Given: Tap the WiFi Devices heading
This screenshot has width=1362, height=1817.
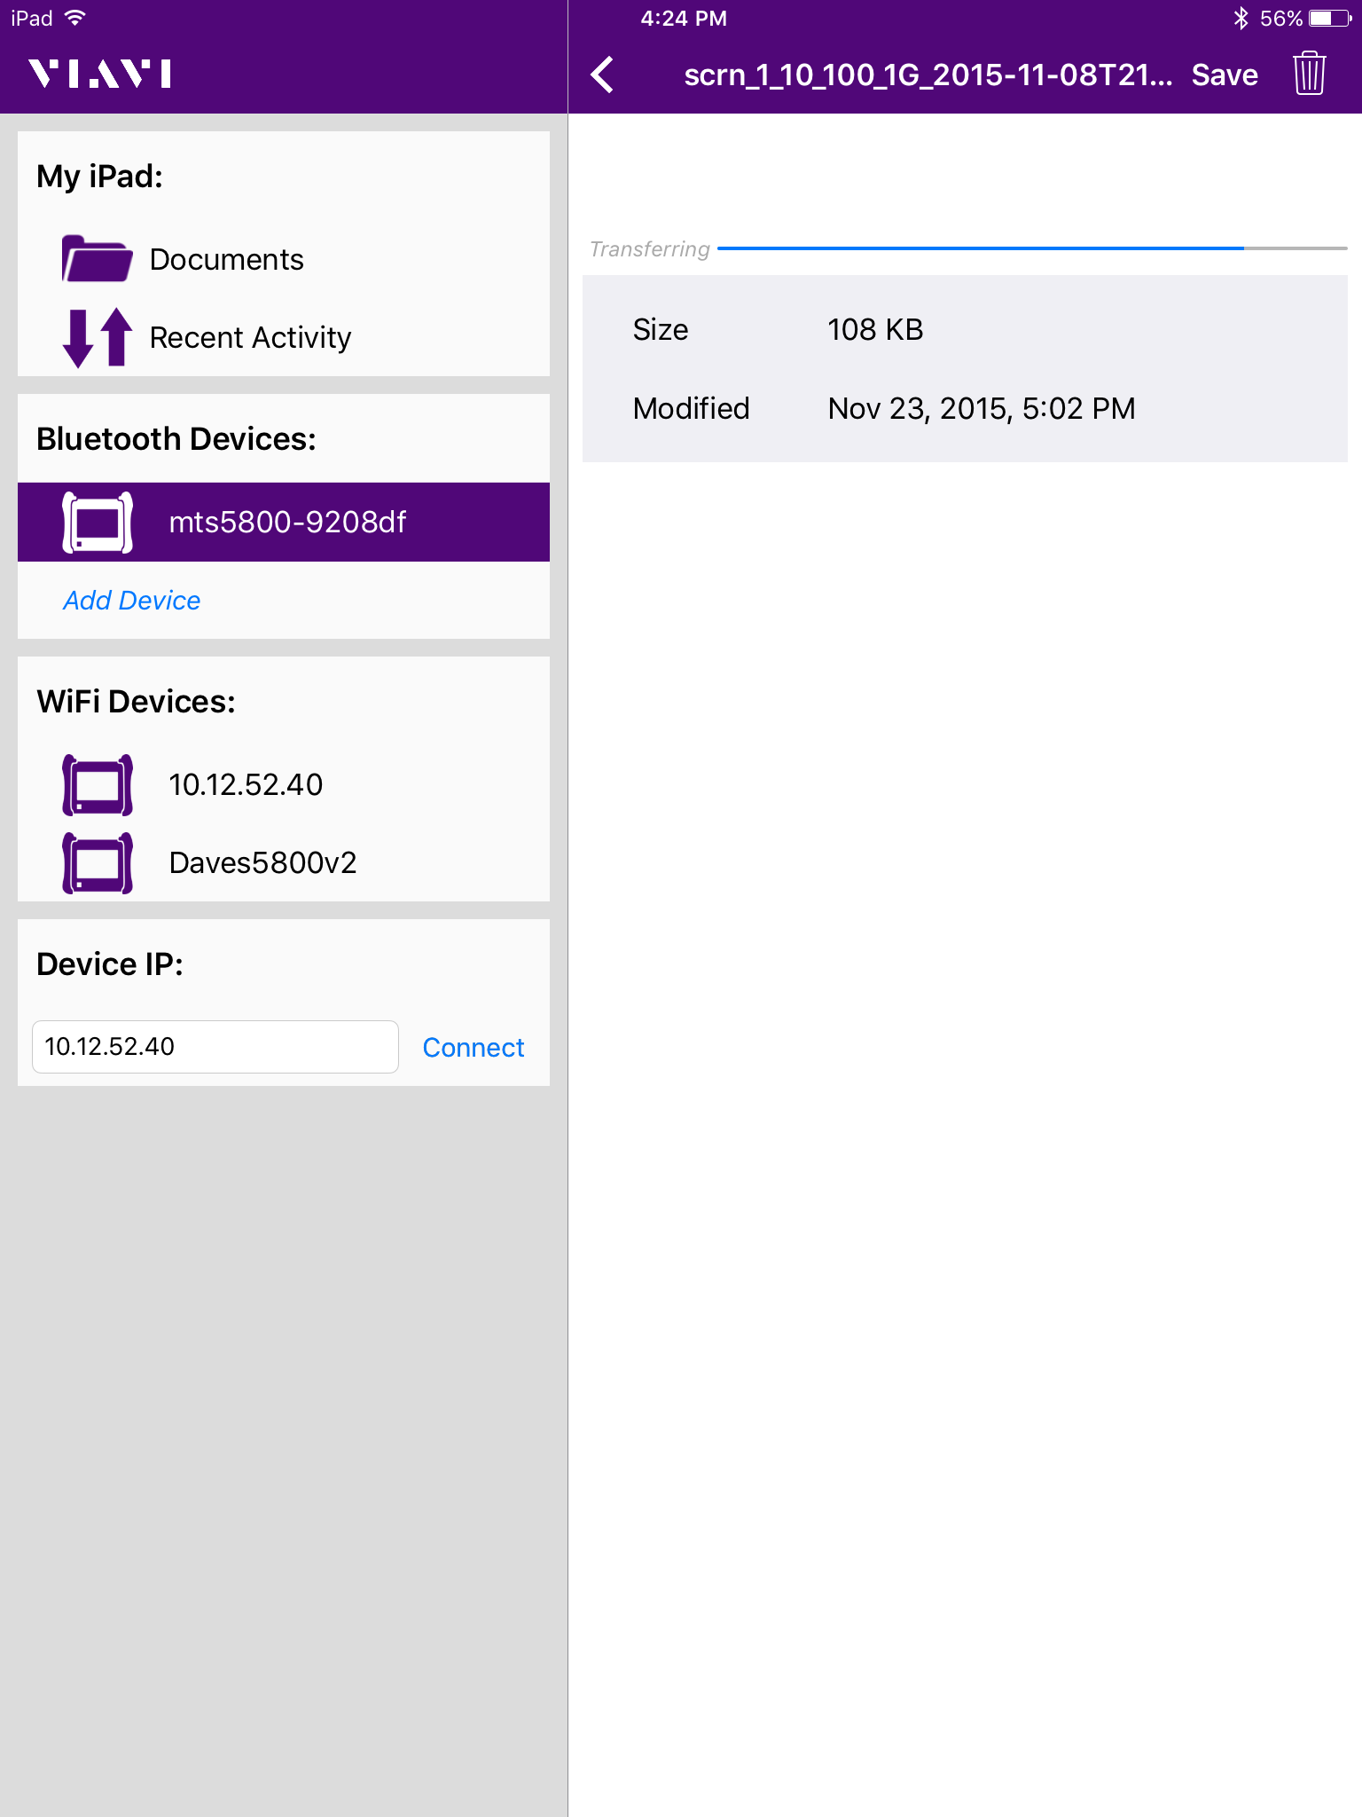Looking at the screenshot, I should click(136, 702).
